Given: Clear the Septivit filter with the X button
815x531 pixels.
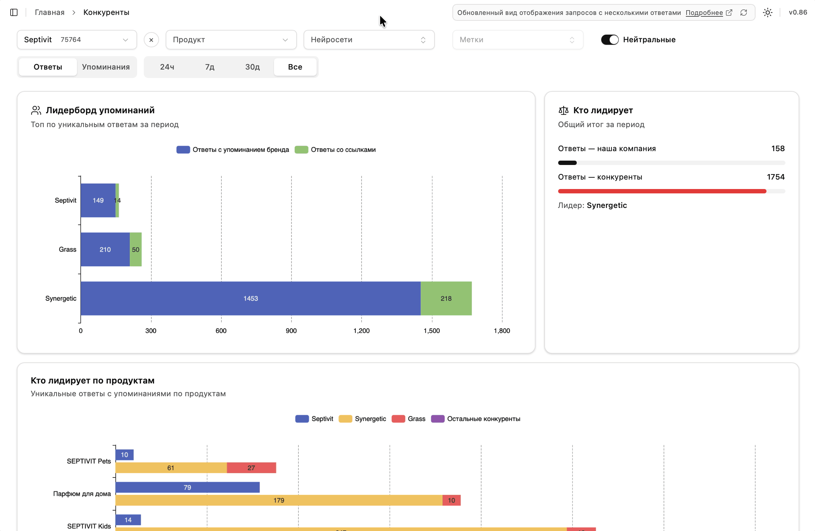Looking at the screenshot, I should tap(151, 40).
